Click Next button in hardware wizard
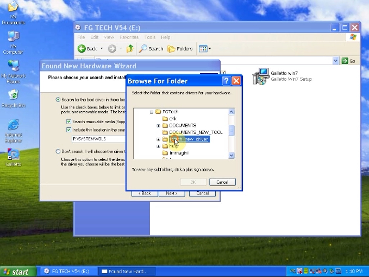This screenshot has width=369, height=277. pos(172,194)
